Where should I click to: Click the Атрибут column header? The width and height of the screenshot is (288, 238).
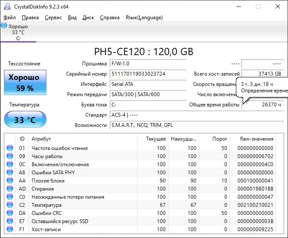[x=83, y=139]
